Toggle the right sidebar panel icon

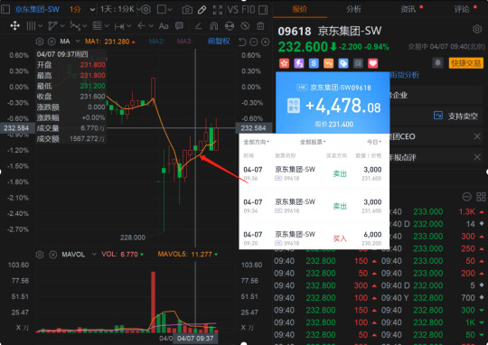pyautogui.click(x=263, y=10)
